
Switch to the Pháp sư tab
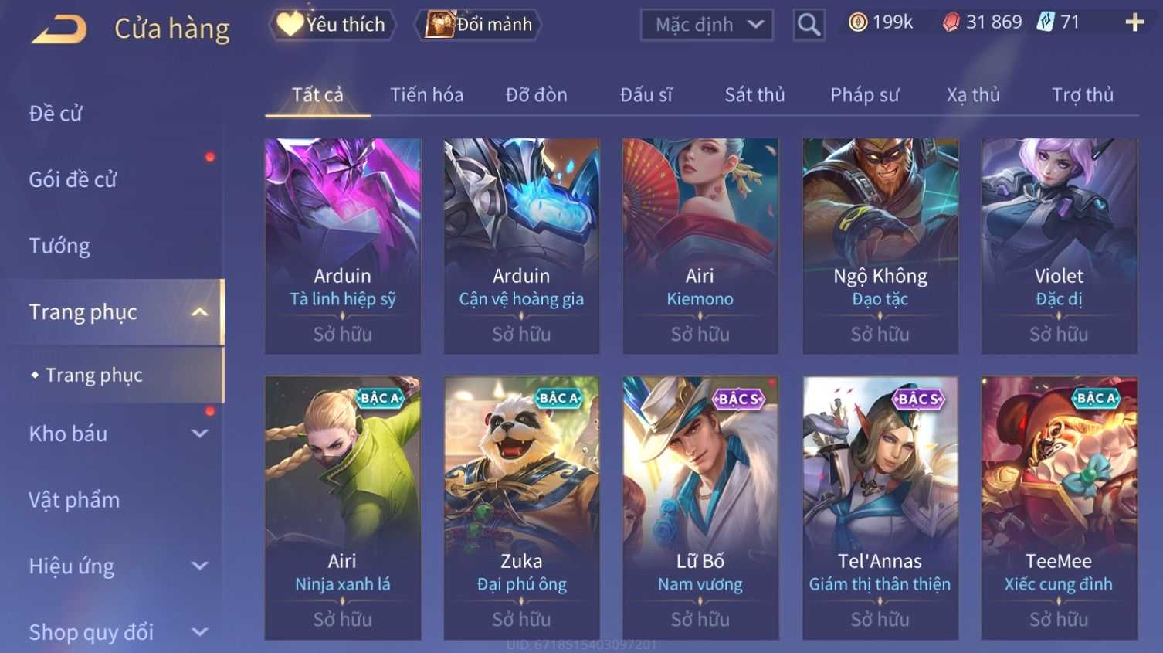click(x=864, y=95)
